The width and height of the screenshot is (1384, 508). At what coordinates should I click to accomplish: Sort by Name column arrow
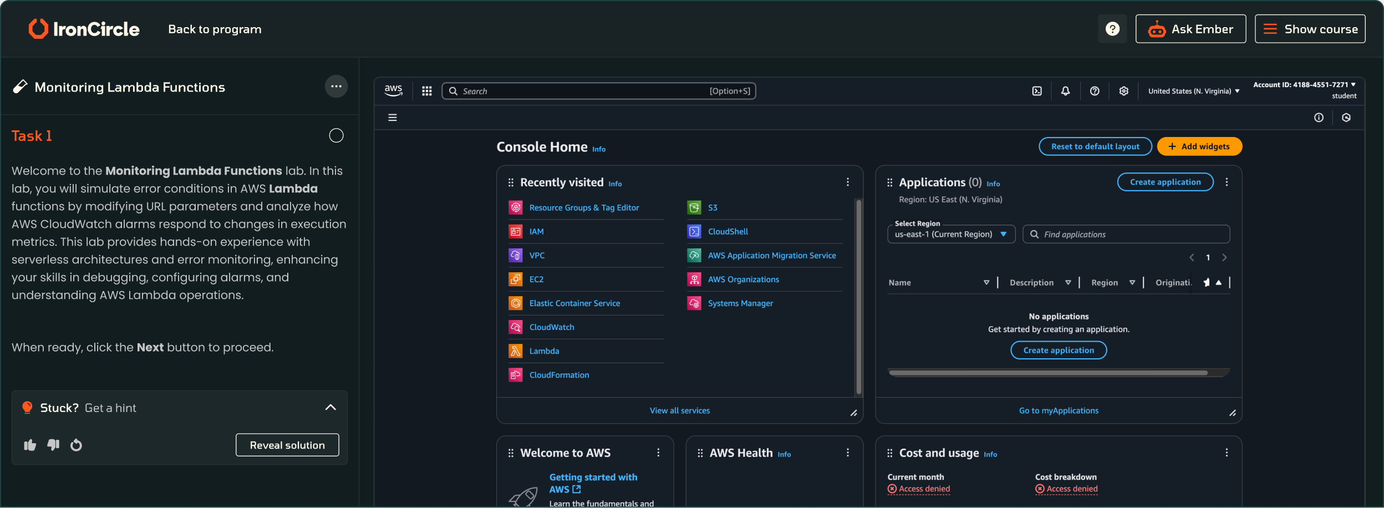[x=986, y=283]
